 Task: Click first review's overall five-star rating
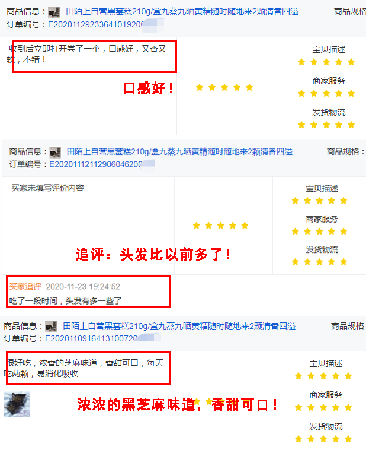coord(224,87)
